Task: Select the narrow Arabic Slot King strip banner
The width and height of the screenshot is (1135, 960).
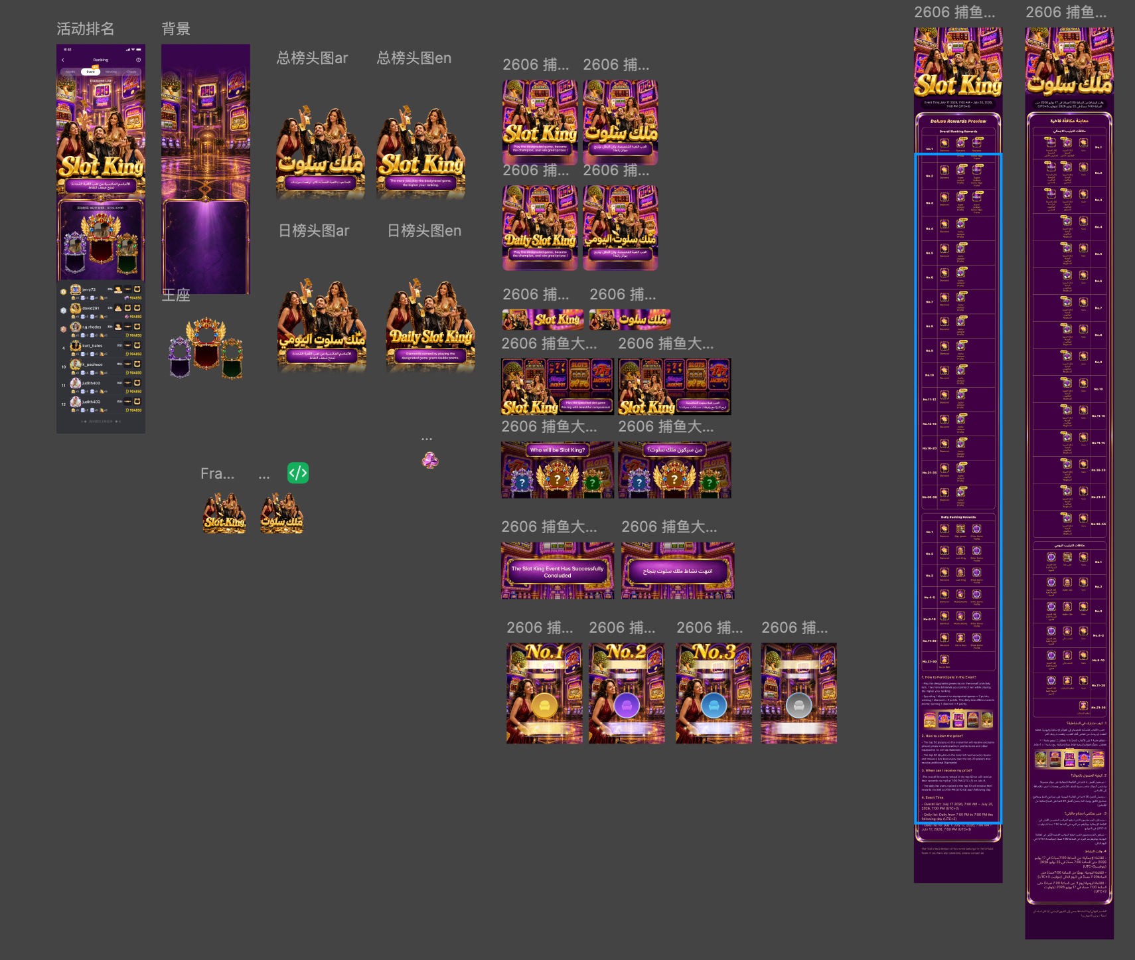Action: 630,320
